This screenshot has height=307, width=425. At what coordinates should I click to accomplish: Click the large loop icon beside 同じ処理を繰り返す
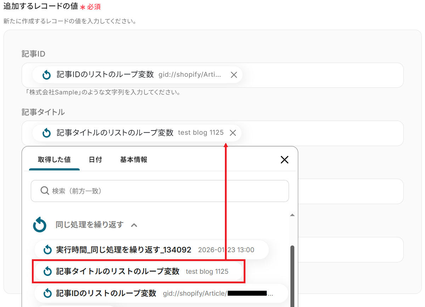pyautogui.click(x=40, y=225)
